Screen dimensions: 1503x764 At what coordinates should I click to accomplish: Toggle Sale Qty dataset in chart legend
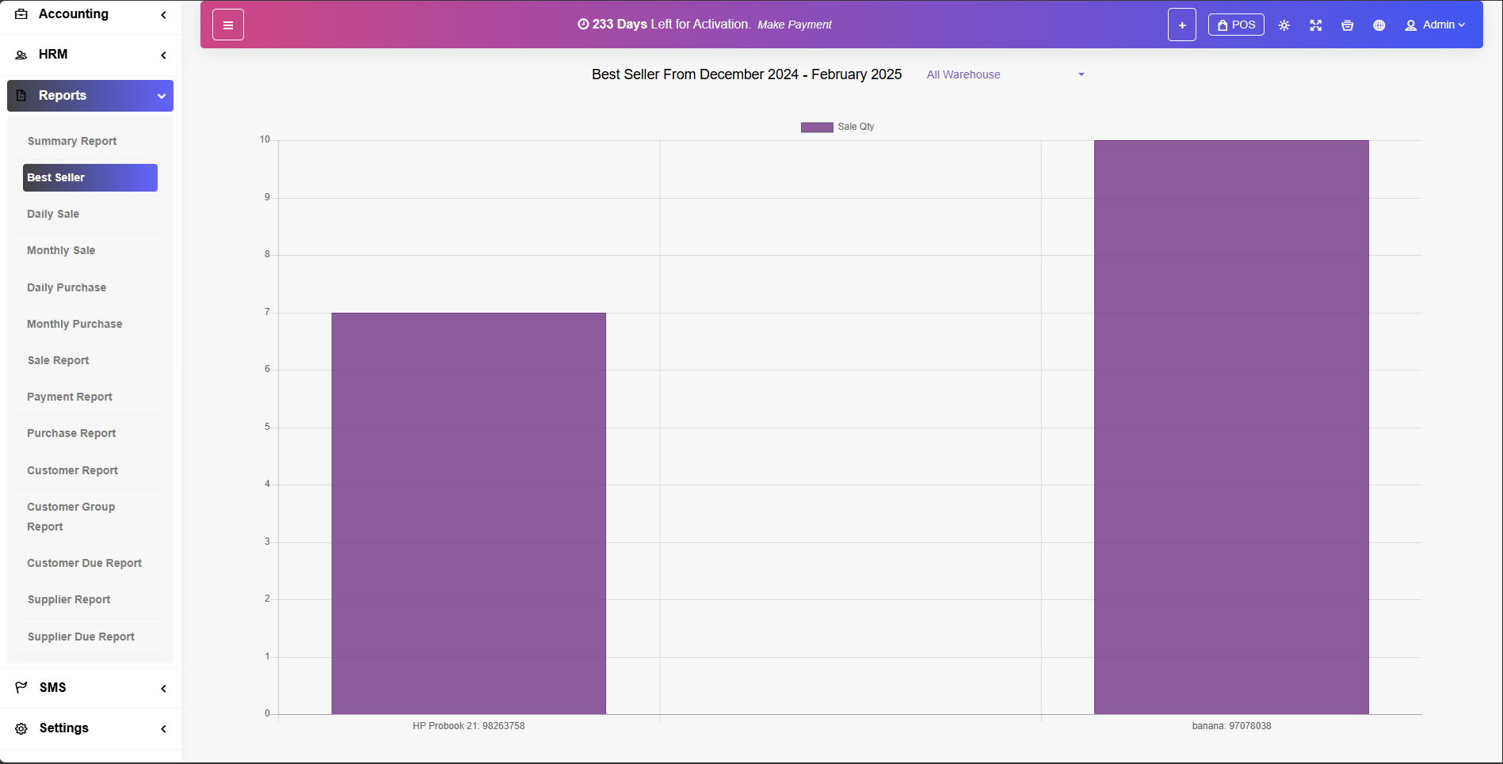click(x=837, y=127)
